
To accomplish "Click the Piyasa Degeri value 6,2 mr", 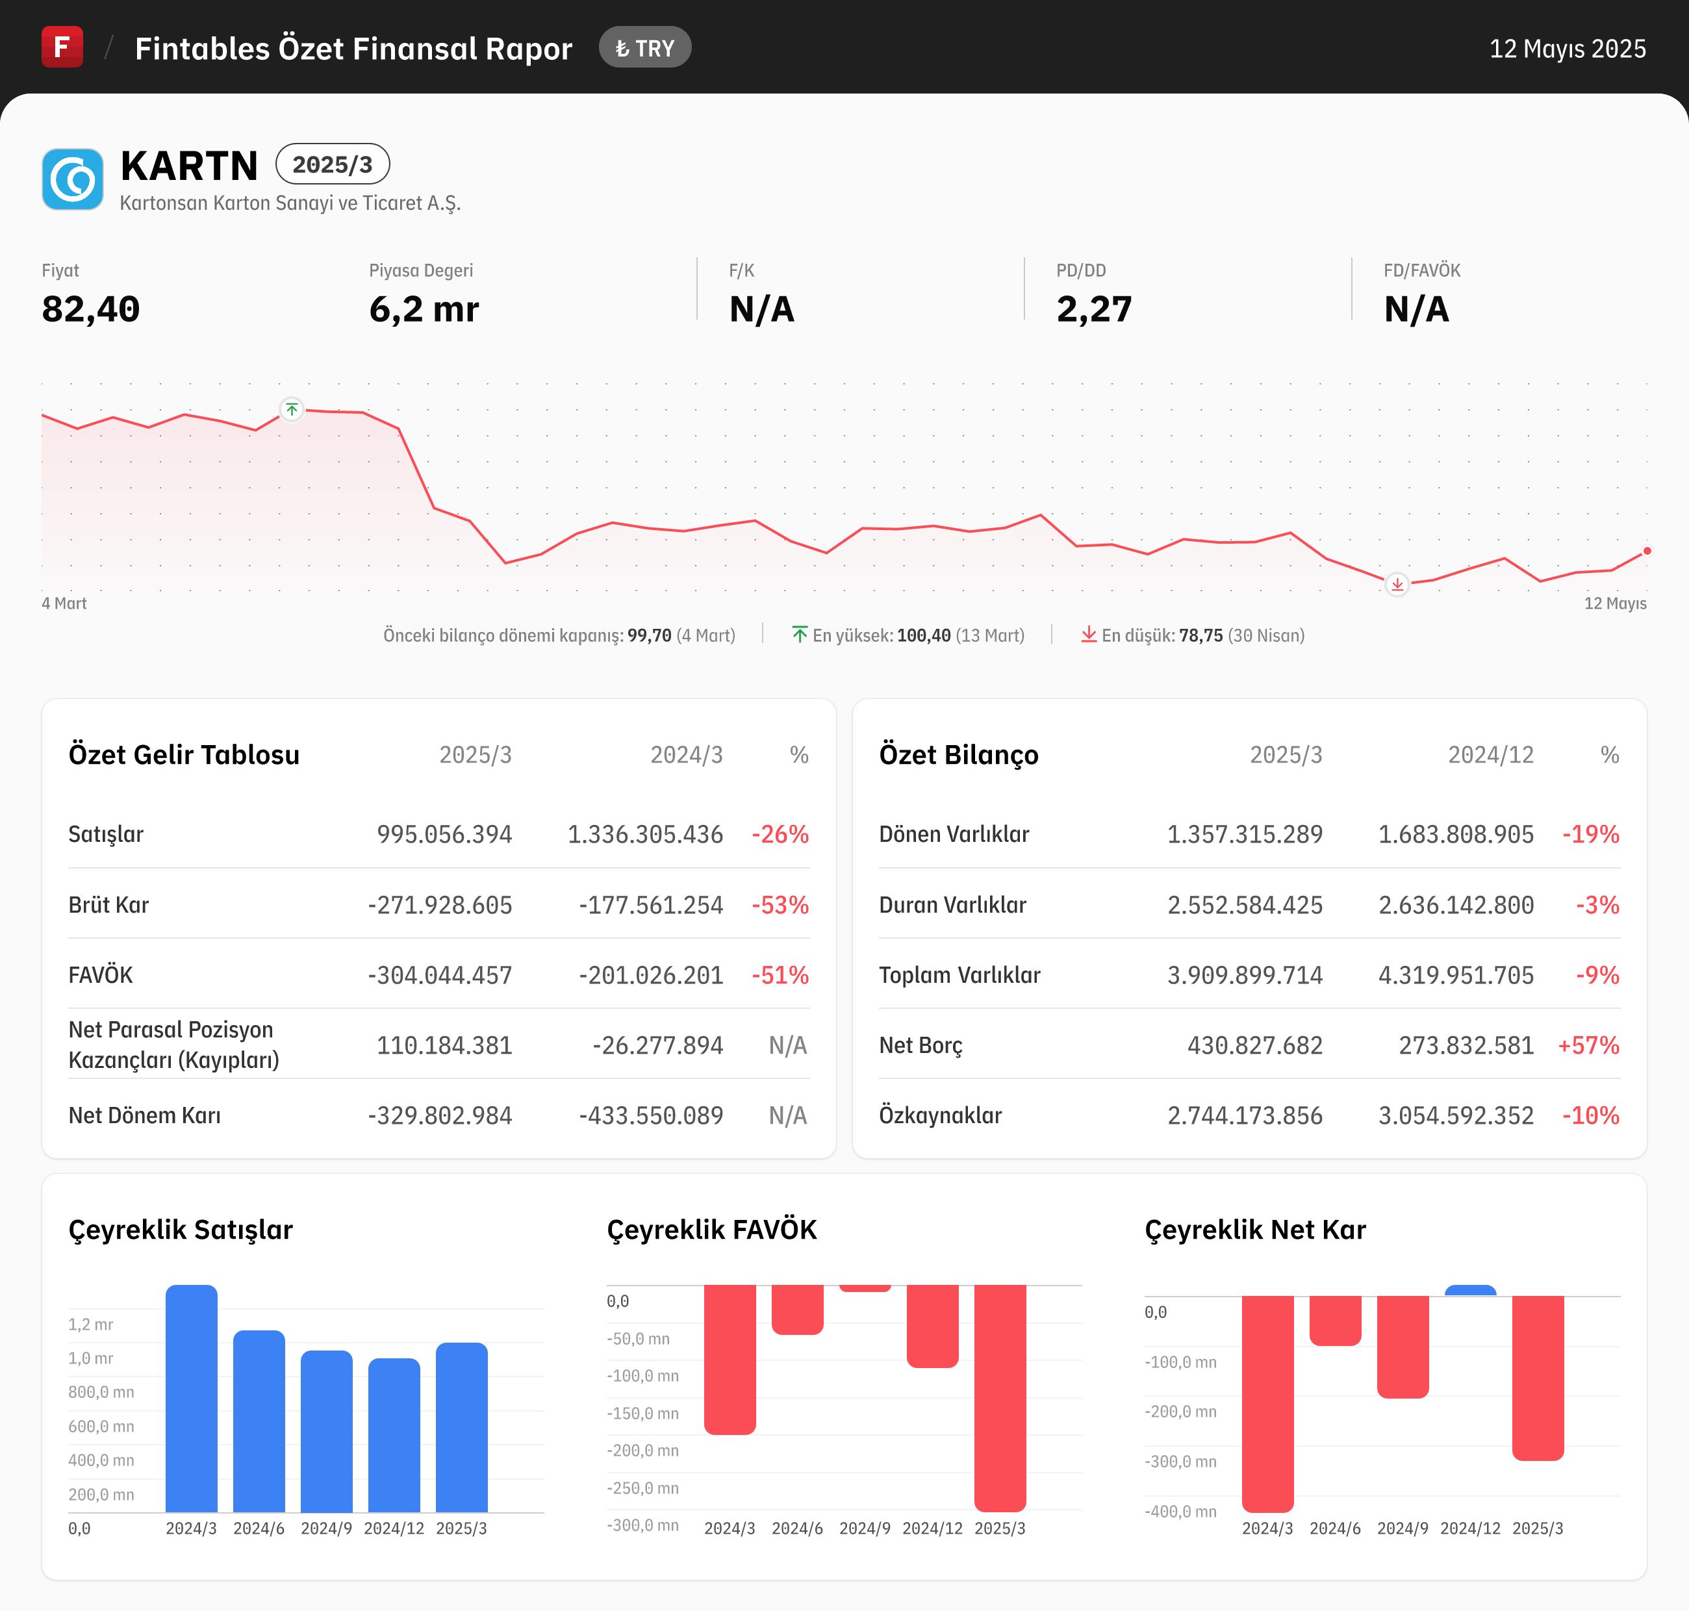I will pos(424,309).
